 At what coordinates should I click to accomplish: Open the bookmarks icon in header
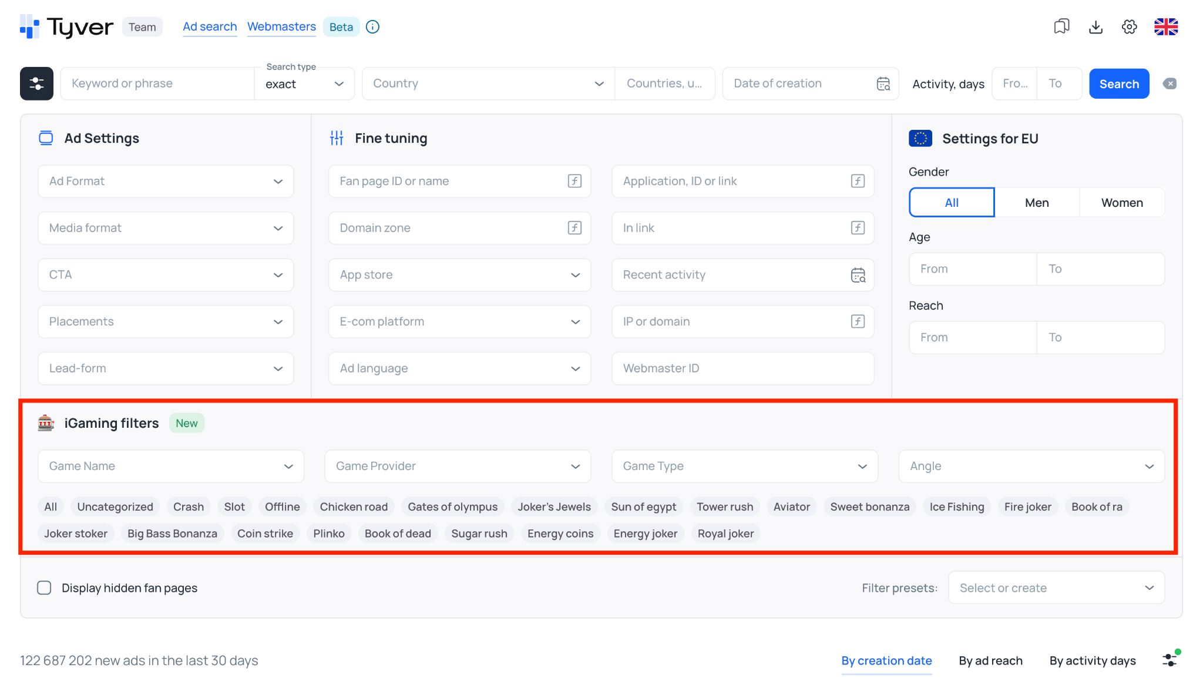coord(1061,27)
